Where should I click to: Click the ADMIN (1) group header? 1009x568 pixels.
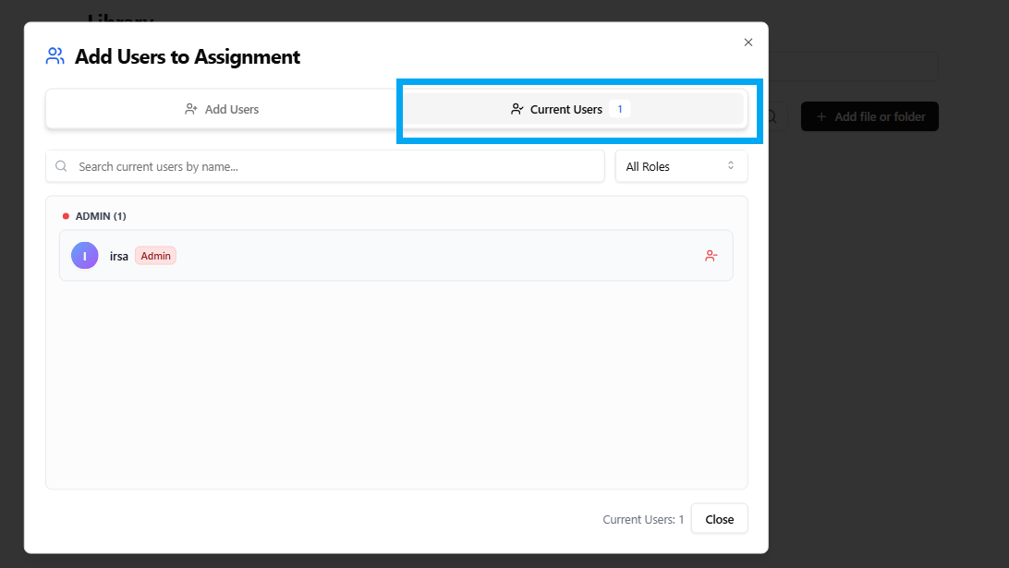(x=101, y=216)
